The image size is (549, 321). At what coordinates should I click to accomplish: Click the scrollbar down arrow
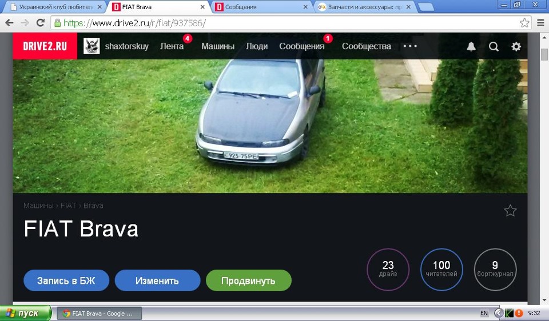(x=544, y=300)
